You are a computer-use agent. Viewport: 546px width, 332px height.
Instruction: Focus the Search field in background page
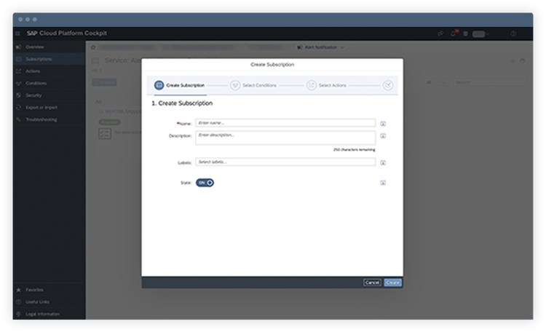point(490,82)
